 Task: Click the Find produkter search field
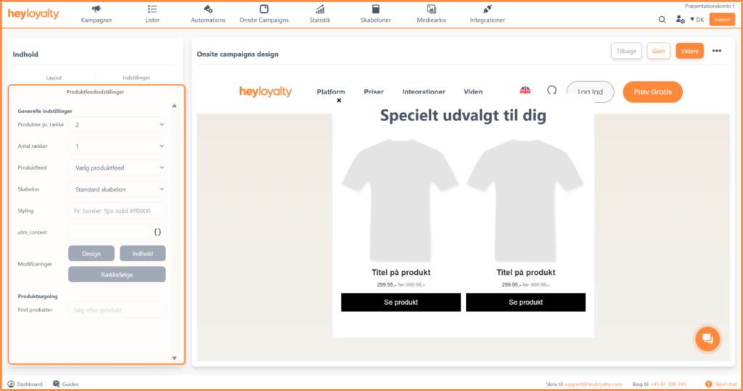click(117, 310)
